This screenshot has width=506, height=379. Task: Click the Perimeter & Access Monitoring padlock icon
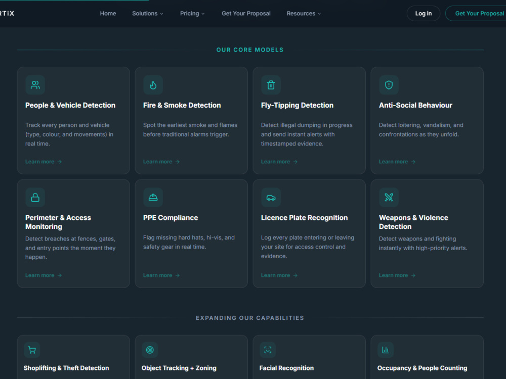coord(35,197)
